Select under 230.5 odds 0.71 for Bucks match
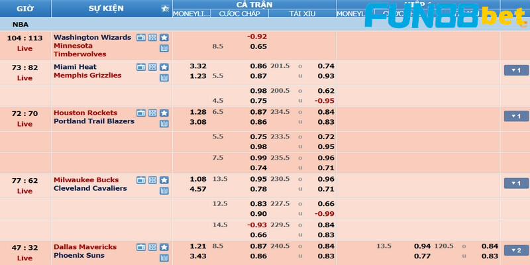The image size is (530, 265). pyautogui.click(x=326, y=189)
